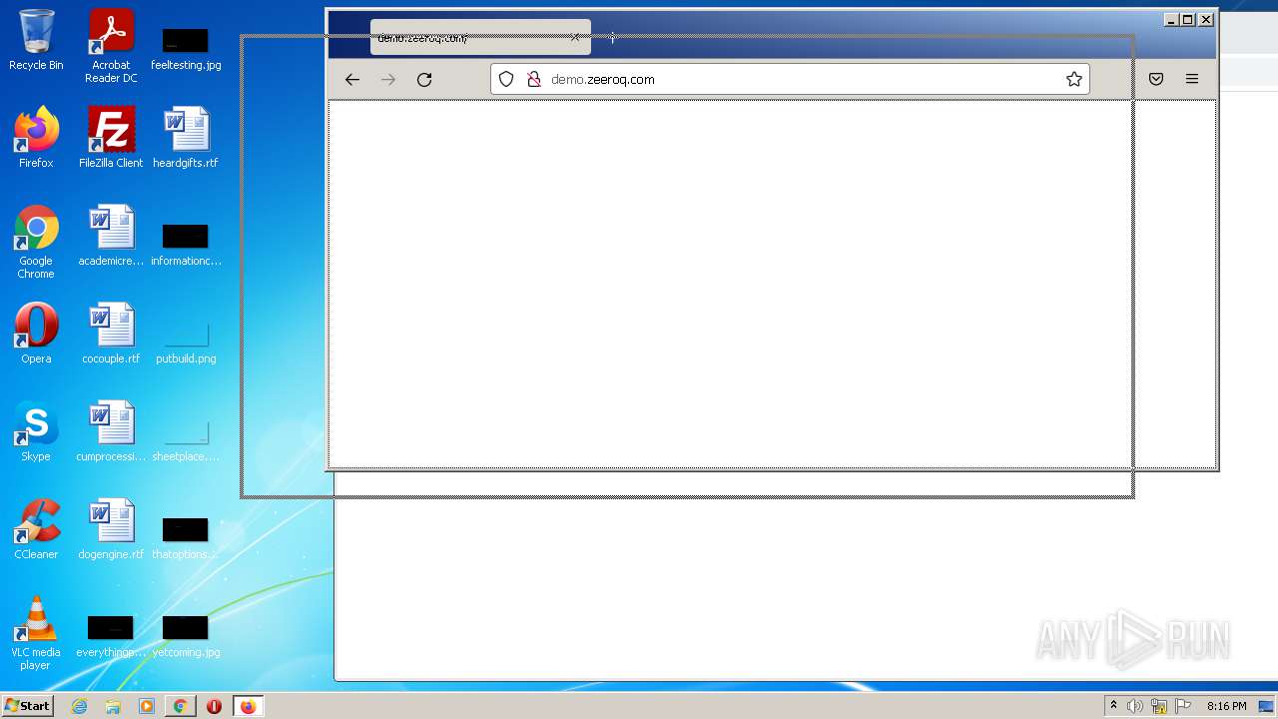The height and width of the screenshot is (719, 1278).
Task: Select the dogengine.rtf document icon
Action: 111,528
